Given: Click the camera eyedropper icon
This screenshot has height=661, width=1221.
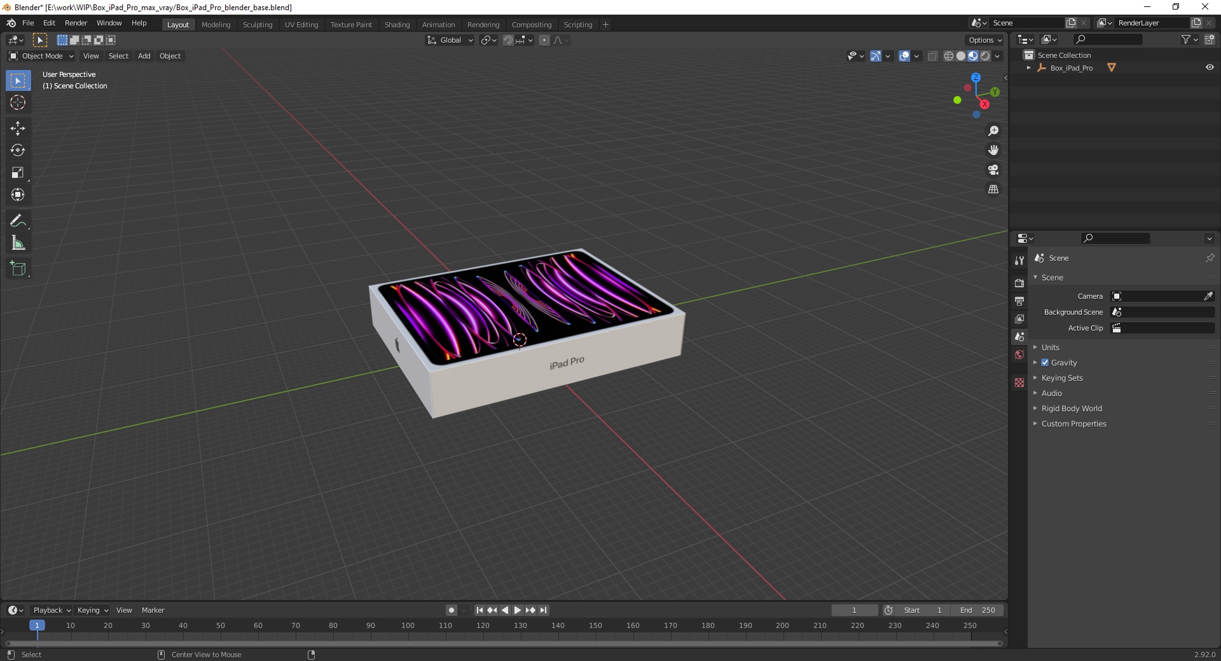Looking at the screenshot, I should (x=1208, y=296).
